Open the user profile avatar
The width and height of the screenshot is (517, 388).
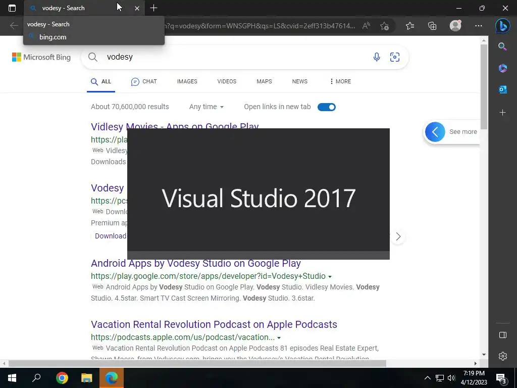tap(455, 25)
